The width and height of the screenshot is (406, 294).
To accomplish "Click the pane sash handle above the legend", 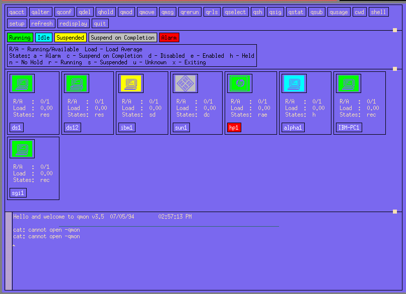I will [x=395, y=30].
